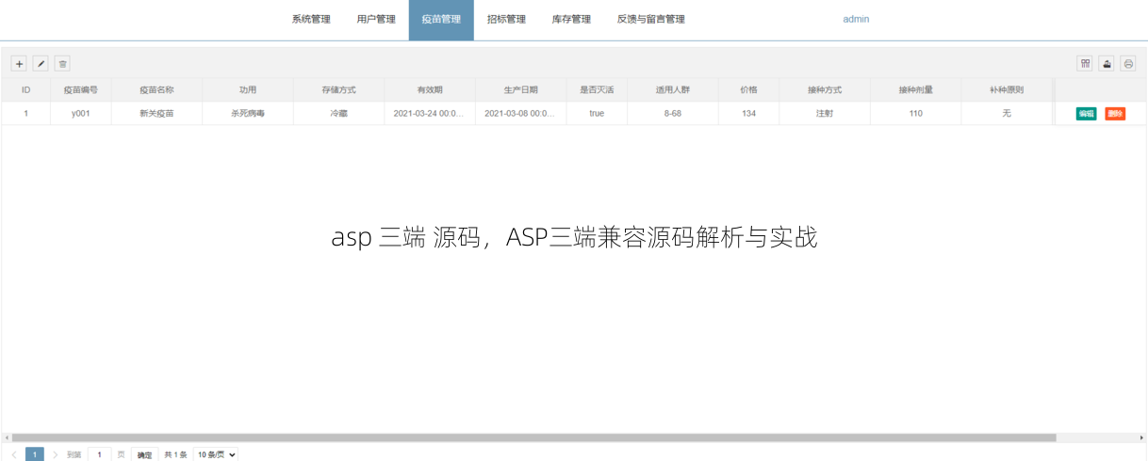Click the y001 vaccine code cell

click(x=81, y=113)
